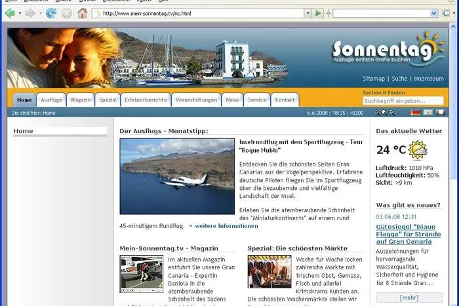Screen dimensions: 459x306
Task: Click the Google search engine icon
Action: 446,13
